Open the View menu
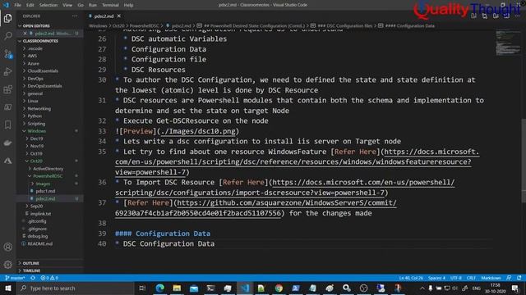This screenshot has height=295, width=526. pos(67,5)
